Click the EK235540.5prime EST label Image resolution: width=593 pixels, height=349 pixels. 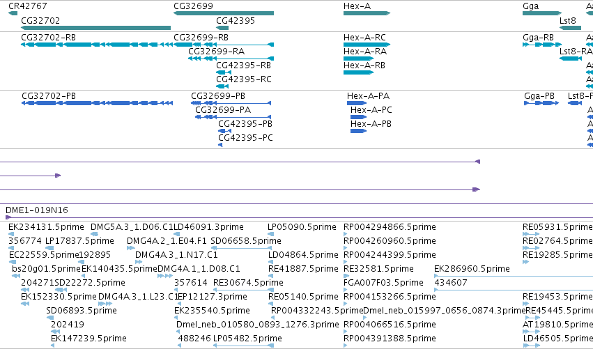[212, 311]
